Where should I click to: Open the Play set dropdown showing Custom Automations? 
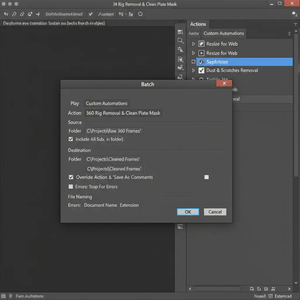coord(107,103)
